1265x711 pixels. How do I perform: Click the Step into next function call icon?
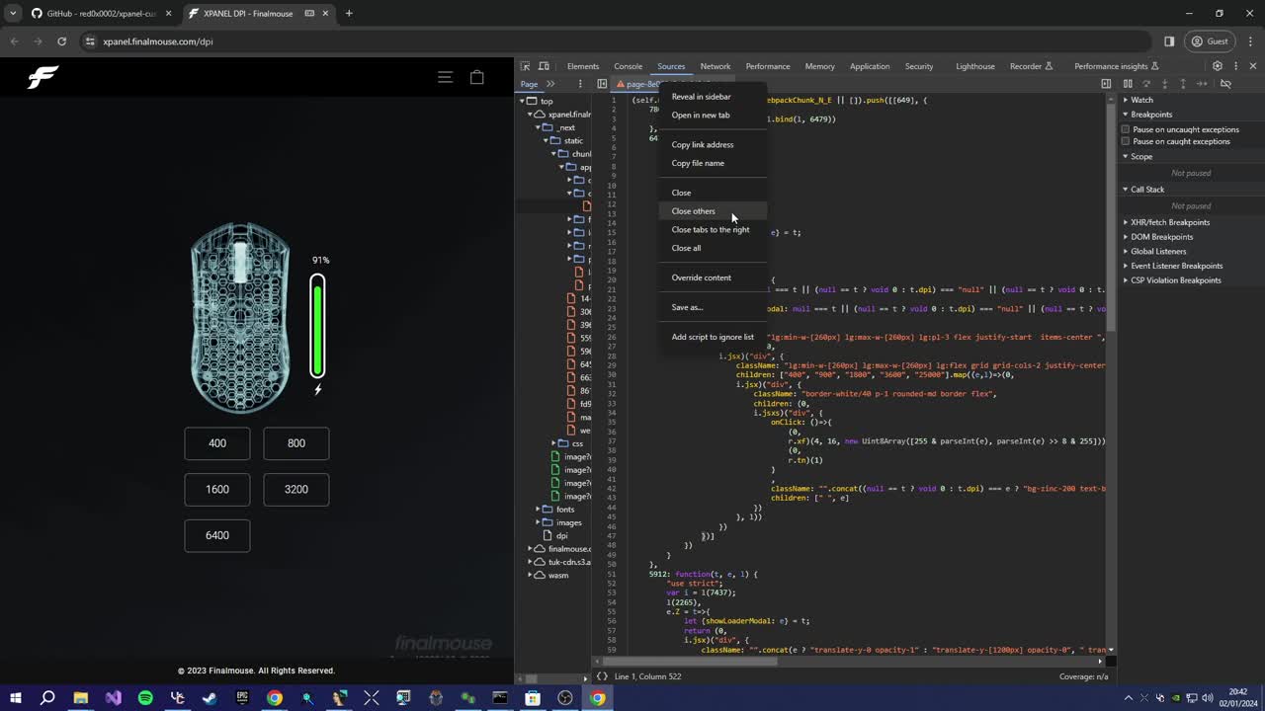pos(1165,83)
